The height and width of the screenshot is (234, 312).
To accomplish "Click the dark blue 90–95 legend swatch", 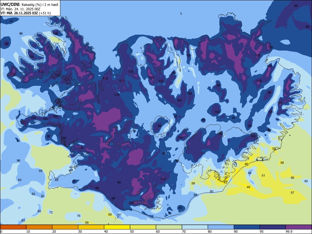I will tap(247, 227).
